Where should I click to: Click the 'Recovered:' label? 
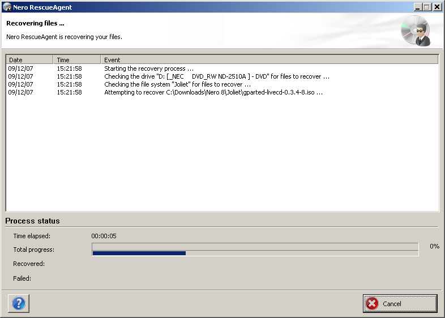click(x=29, y=264)
